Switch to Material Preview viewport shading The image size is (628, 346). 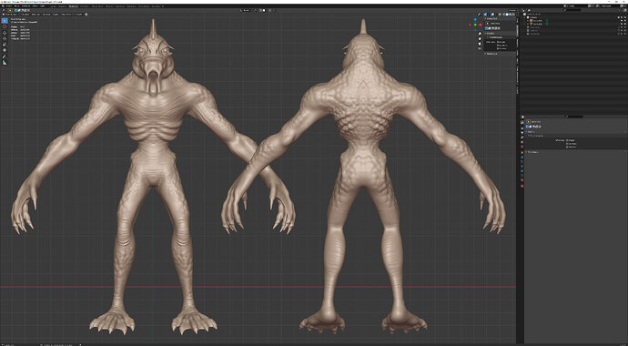point(511,14)
